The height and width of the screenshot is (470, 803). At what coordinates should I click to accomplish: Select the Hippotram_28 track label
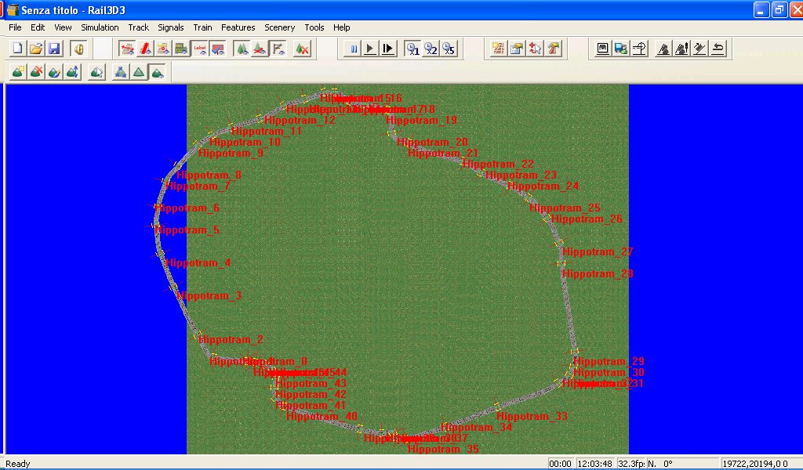click(x=598, y=273)
